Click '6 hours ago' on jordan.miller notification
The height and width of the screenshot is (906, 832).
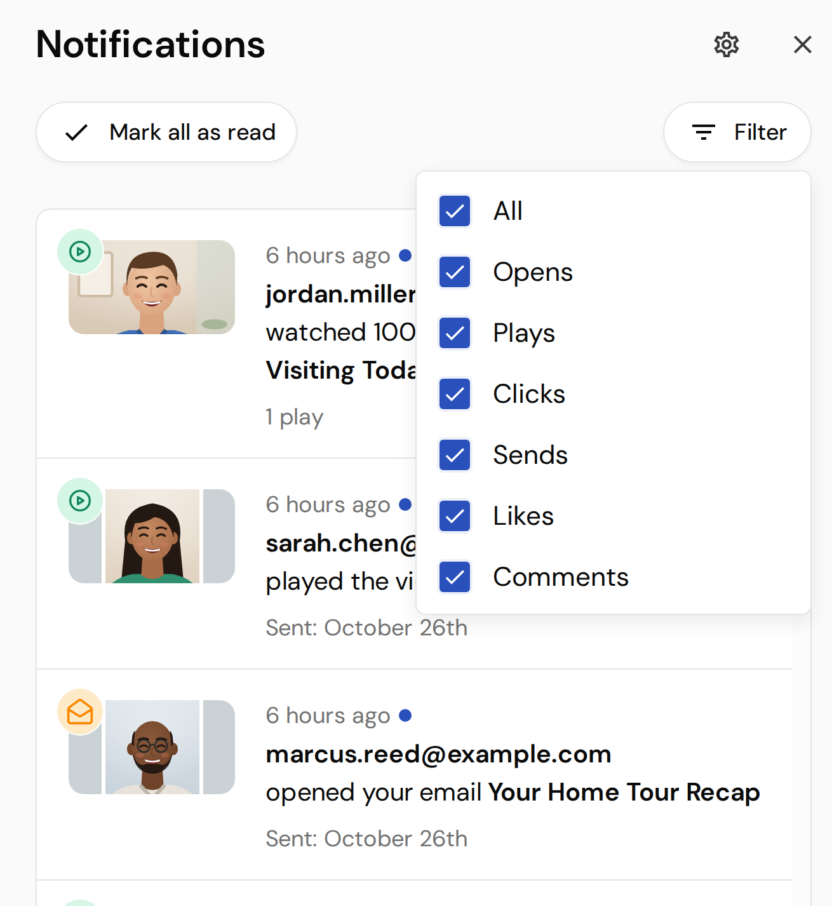[x=328, y=256]
